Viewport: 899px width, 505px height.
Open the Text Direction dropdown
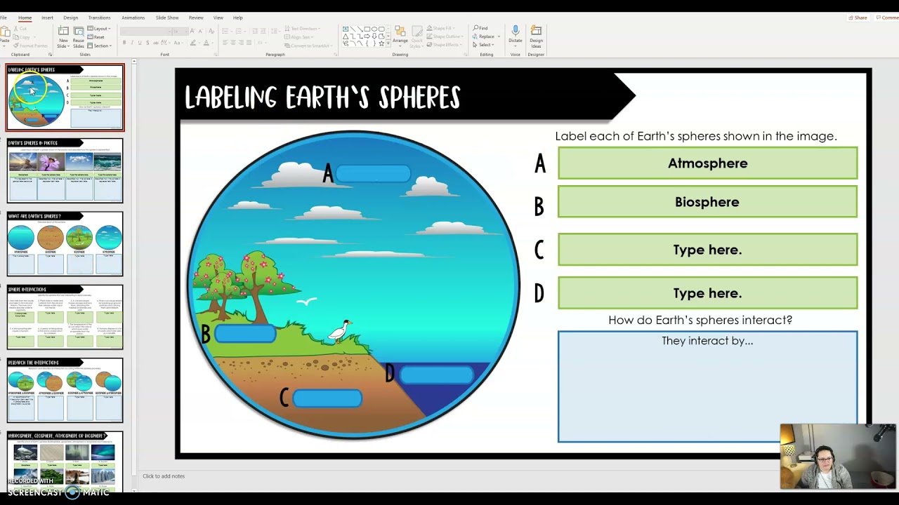pos(303,29)
